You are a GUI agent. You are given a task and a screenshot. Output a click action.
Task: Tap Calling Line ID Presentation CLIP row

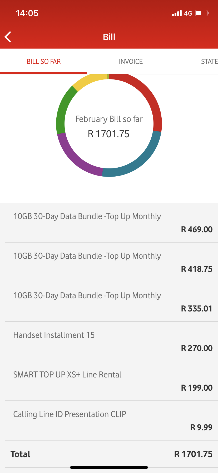(x=109, y=420)
